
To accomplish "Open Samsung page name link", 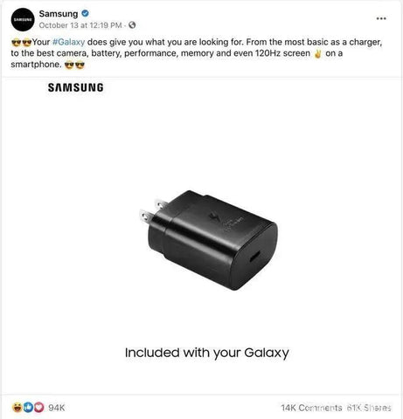I will [x=59, y=14].
